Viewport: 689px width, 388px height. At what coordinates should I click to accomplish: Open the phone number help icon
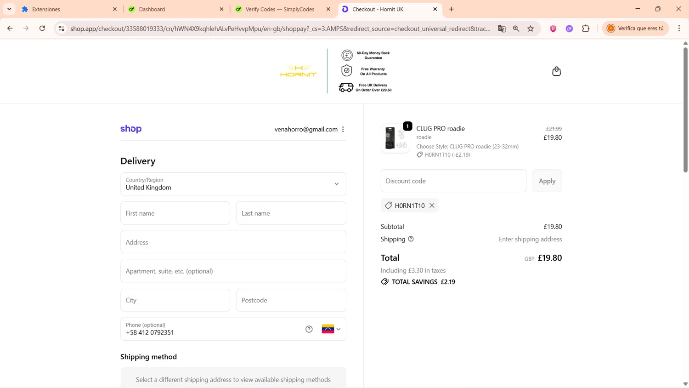[309, 329]
